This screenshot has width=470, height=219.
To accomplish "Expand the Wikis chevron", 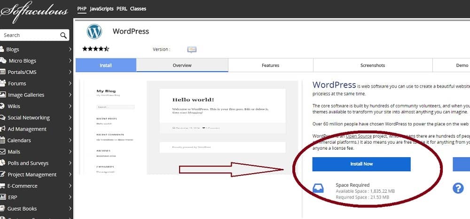I will pyautogui.click(x=70, y=106).
